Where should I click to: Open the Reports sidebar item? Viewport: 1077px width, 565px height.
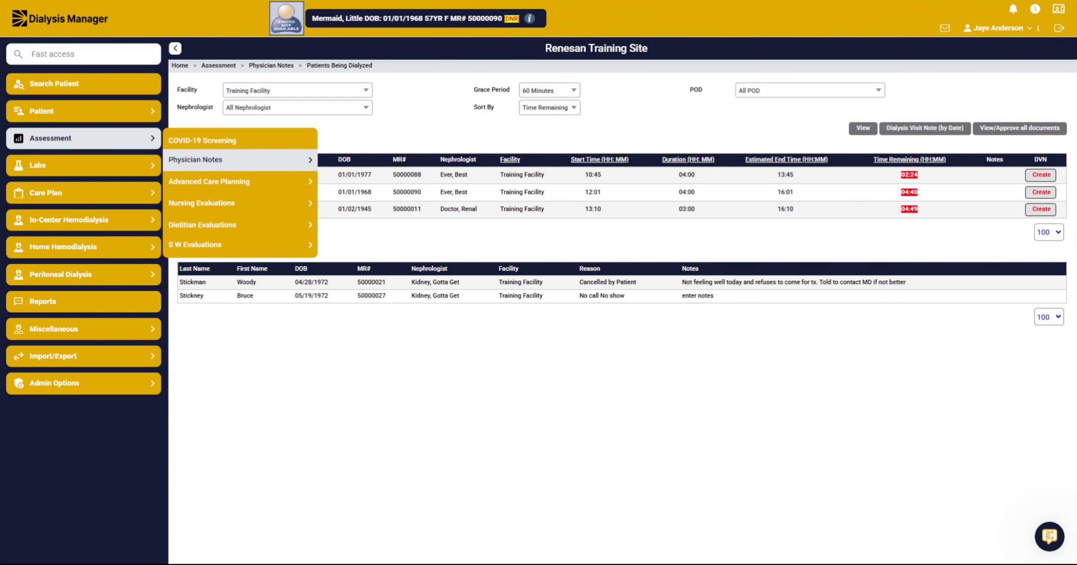pyautogui.click(x=83, y=302)
